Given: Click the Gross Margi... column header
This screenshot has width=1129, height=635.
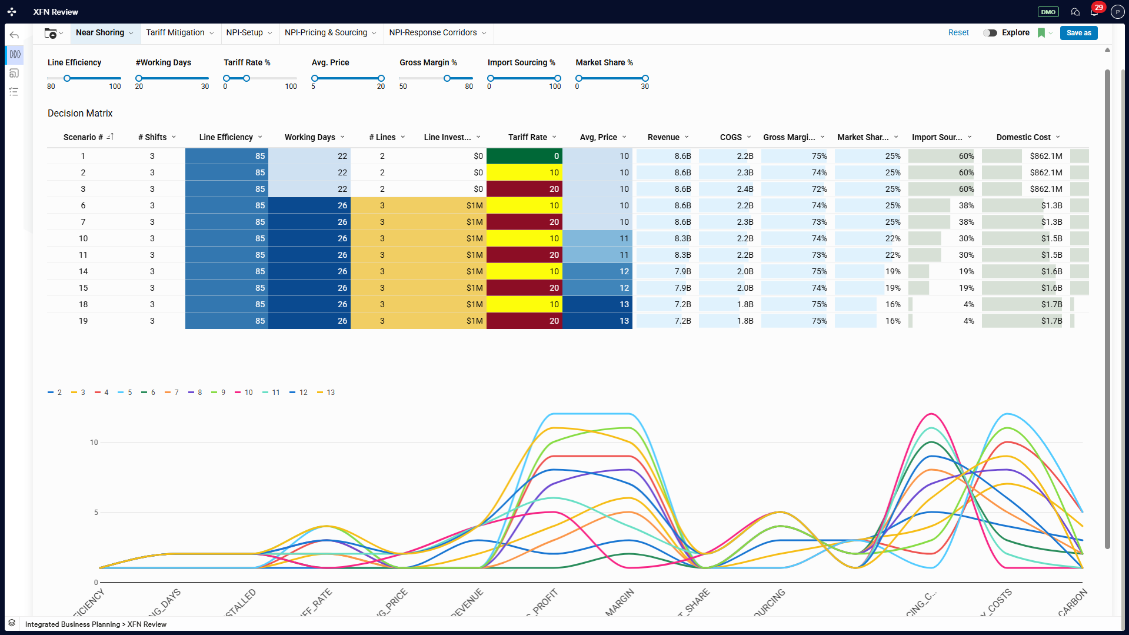Looking at the screenshot, I should tap(789, 137).
